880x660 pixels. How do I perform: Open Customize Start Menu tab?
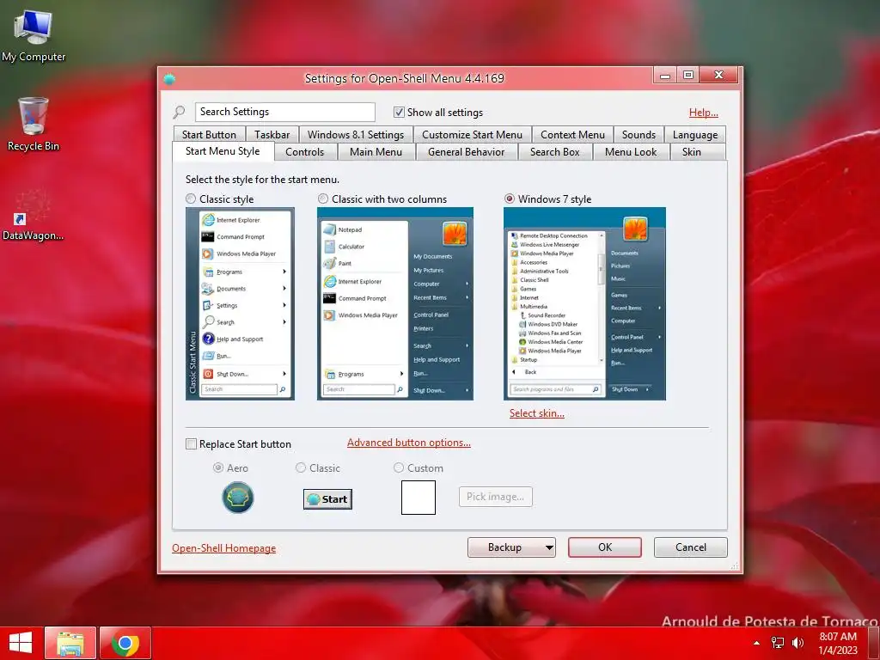click(472, 135)
